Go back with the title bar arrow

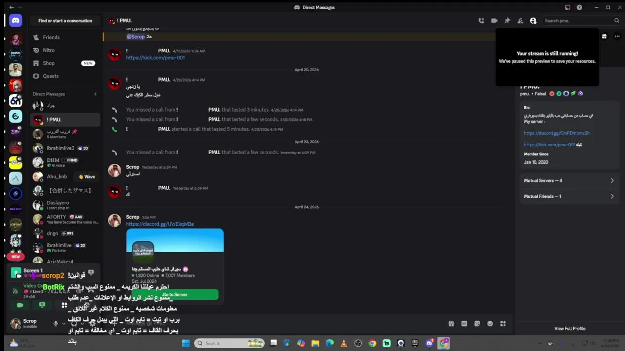point(12,7)
